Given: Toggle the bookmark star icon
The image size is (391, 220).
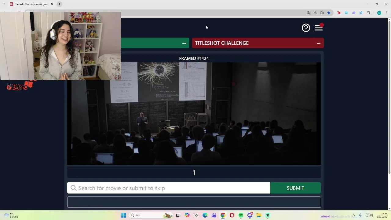Looking at the screenshot, I should (329, 13).
